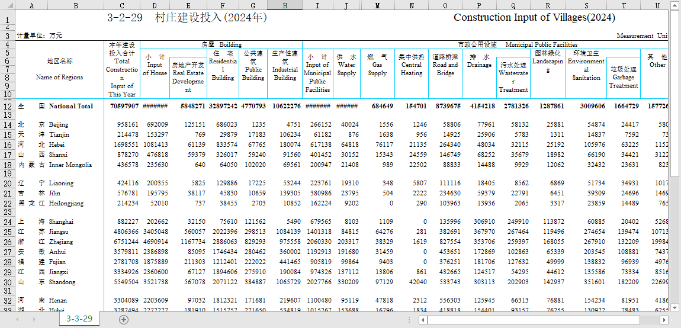Click the 'Gas Supply' column header cell
Screen dimensions: 681x328
pos(377,65)
